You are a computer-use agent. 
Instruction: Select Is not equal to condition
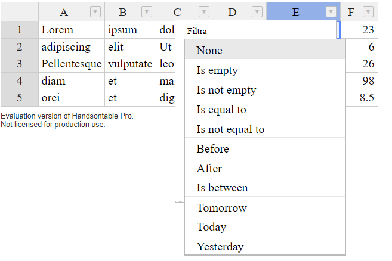(x=265, y=129)
